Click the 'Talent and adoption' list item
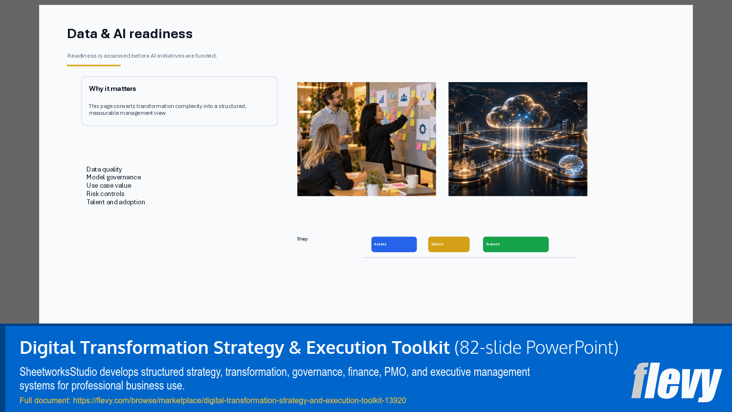 click(115, 202)
